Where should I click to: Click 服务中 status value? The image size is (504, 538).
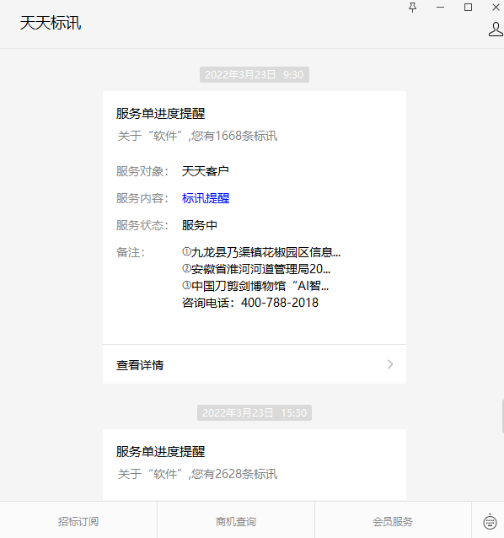tap(200, 225)
